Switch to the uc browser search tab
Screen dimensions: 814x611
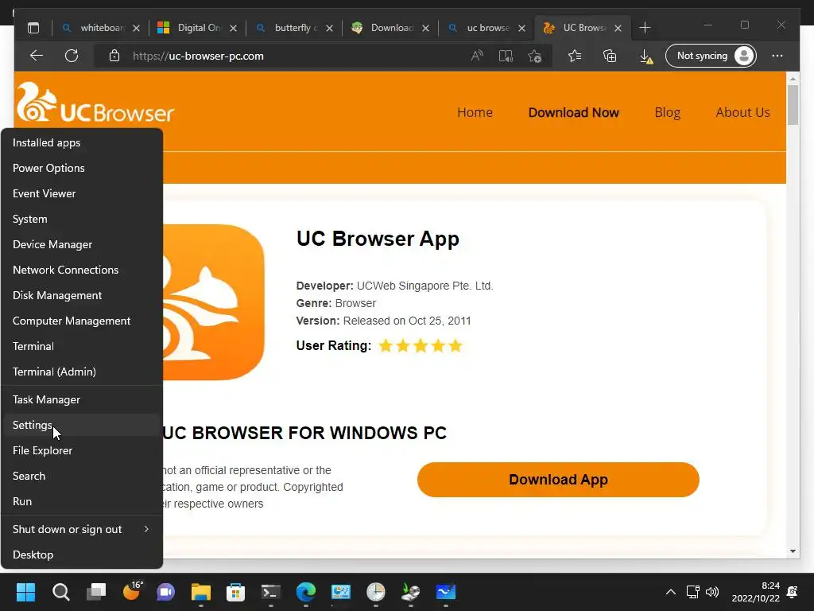pos(487,28)
